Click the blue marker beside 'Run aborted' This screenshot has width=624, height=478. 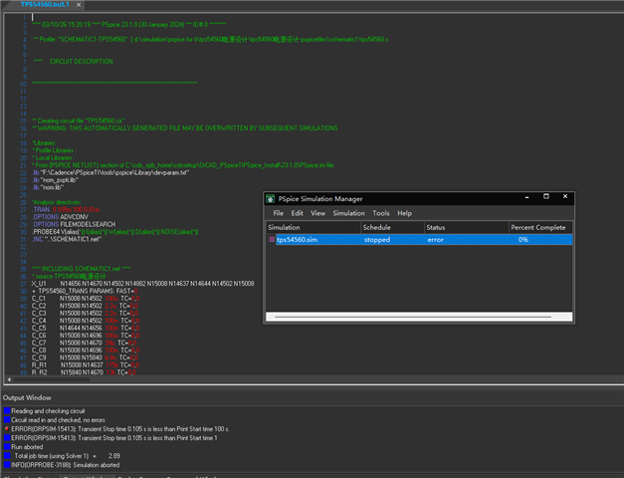pos(7,446)
